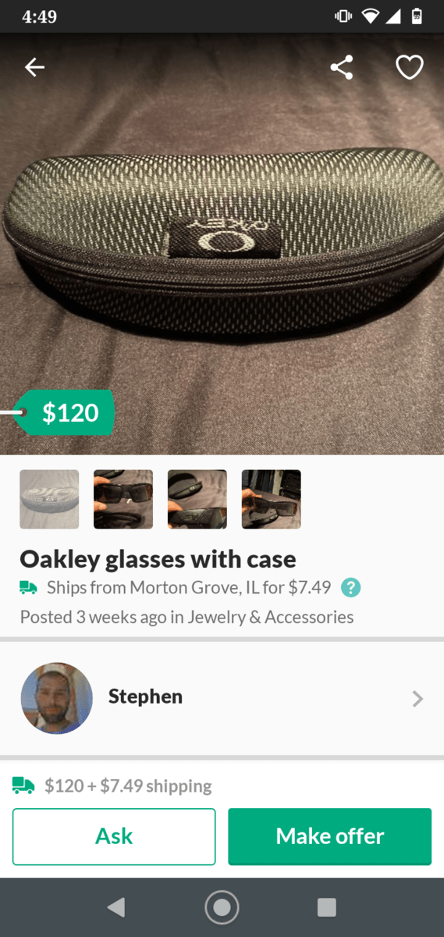Viewport: 444px width, 937px height.
Task: Open the share icon
Action: [342, 67]
